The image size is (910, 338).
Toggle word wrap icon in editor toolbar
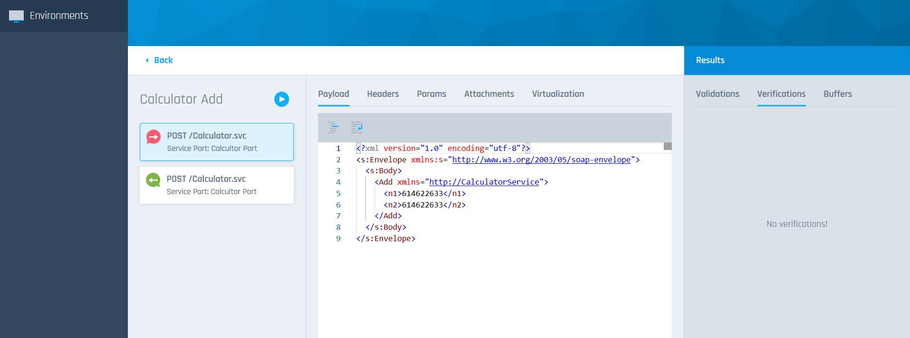(x=357, y=127)
